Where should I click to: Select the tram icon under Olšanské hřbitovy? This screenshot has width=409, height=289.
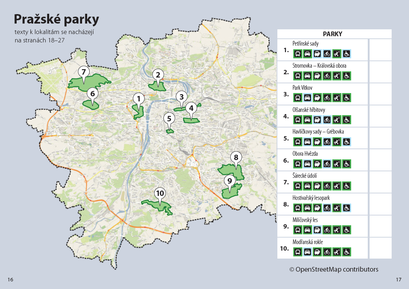tap(317, 120)
